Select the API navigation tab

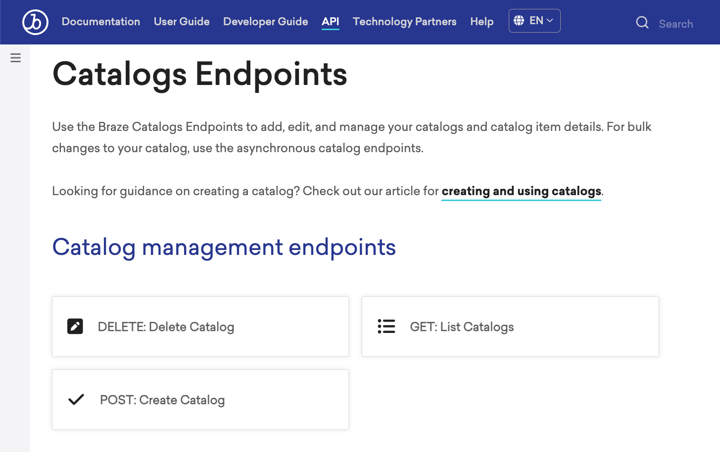point(330,22)
